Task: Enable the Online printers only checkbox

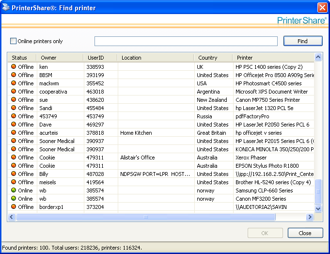Action: point(13,41)
